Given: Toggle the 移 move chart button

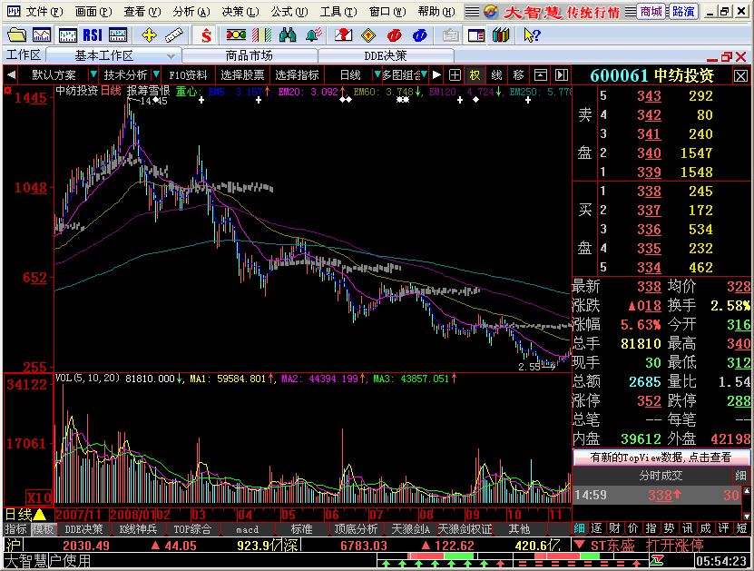Looking at the screenshot, I should click(x=518, y=75).
